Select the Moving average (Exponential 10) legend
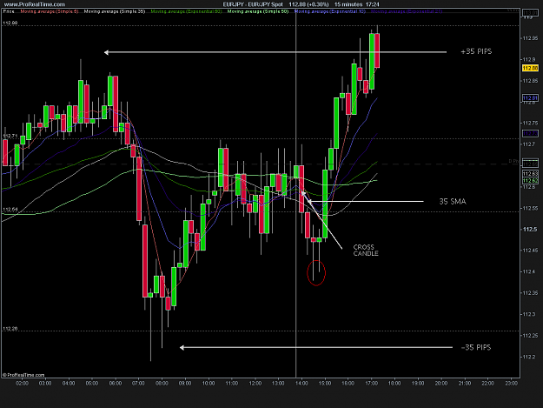 tap(330, 11)
